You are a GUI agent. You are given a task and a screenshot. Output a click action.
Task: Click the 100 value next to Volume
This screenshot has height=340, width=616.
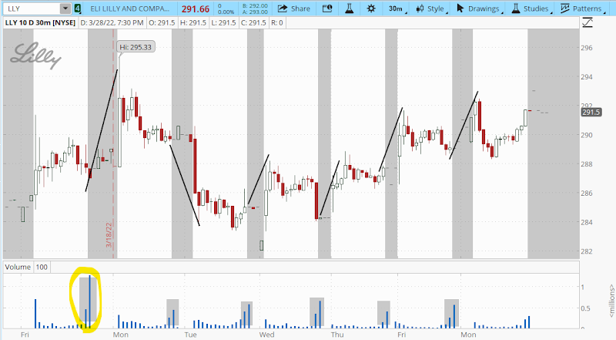point(42,267)
